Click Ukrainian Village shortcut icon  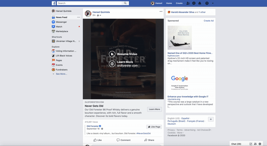coord(53,41)
